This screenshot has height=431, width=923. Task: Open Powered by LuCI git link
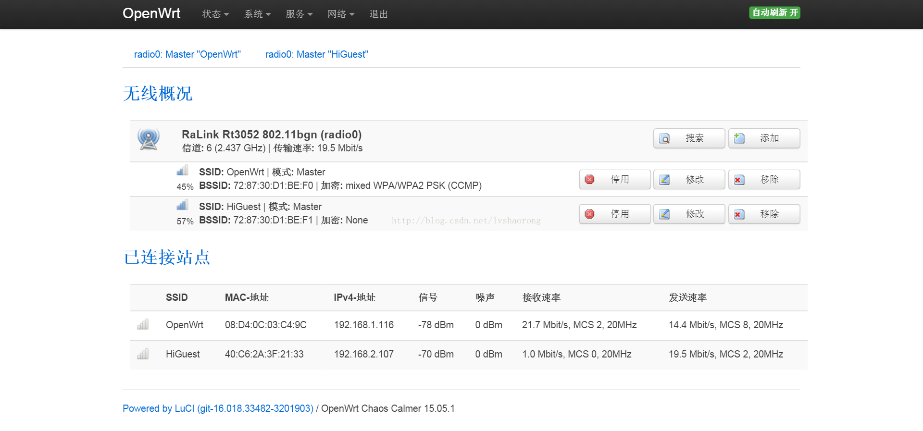pyautogui.click(x=218, y=408)
